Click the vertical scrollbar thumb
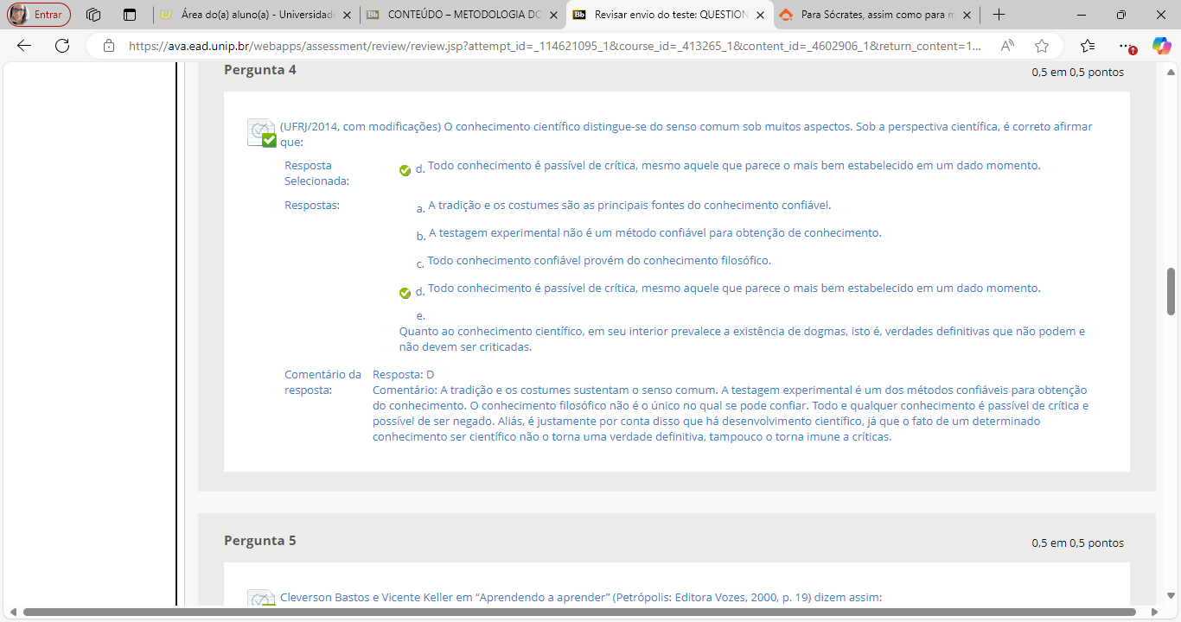This screenshot has width=1181, height=622. pyautogui.click(x=1171, y=291)
